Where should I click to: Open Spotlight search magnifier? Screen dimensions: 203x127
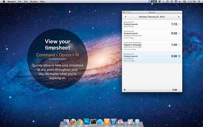point(199,2)
